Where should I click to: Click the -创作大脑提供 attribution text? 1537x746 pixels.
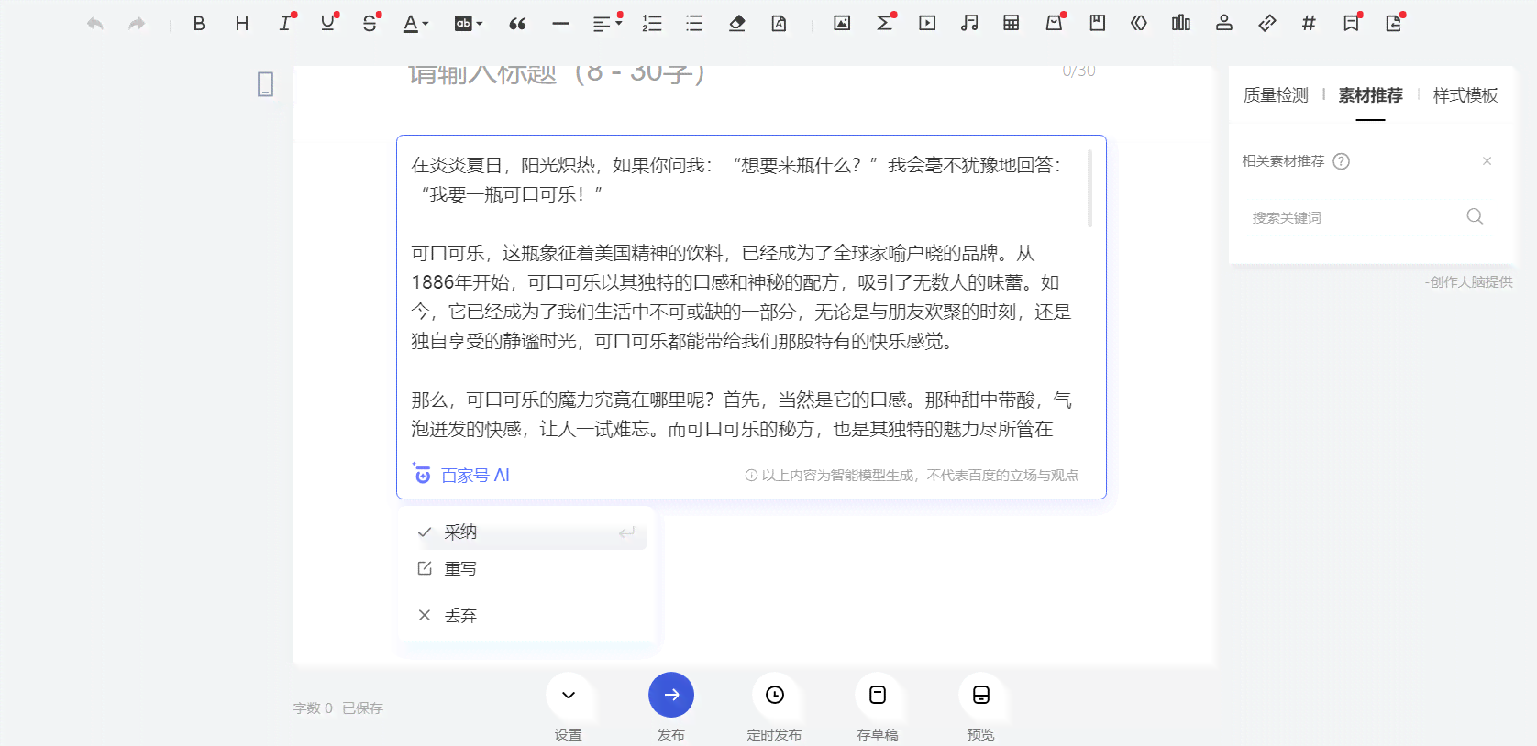click(1468, 282)
